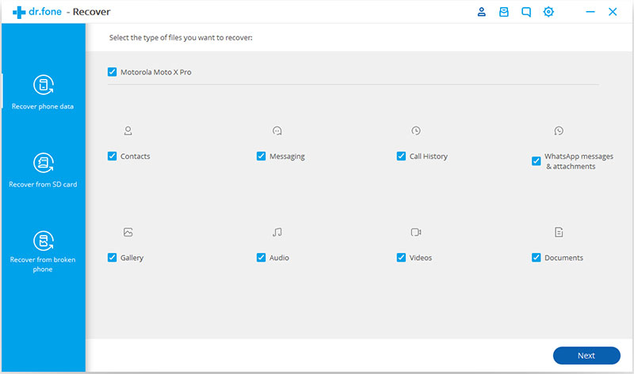This screenshot has width=634, height=374.
Task: Click the Gallery picture icon
Action: click(x=128, y=232)
